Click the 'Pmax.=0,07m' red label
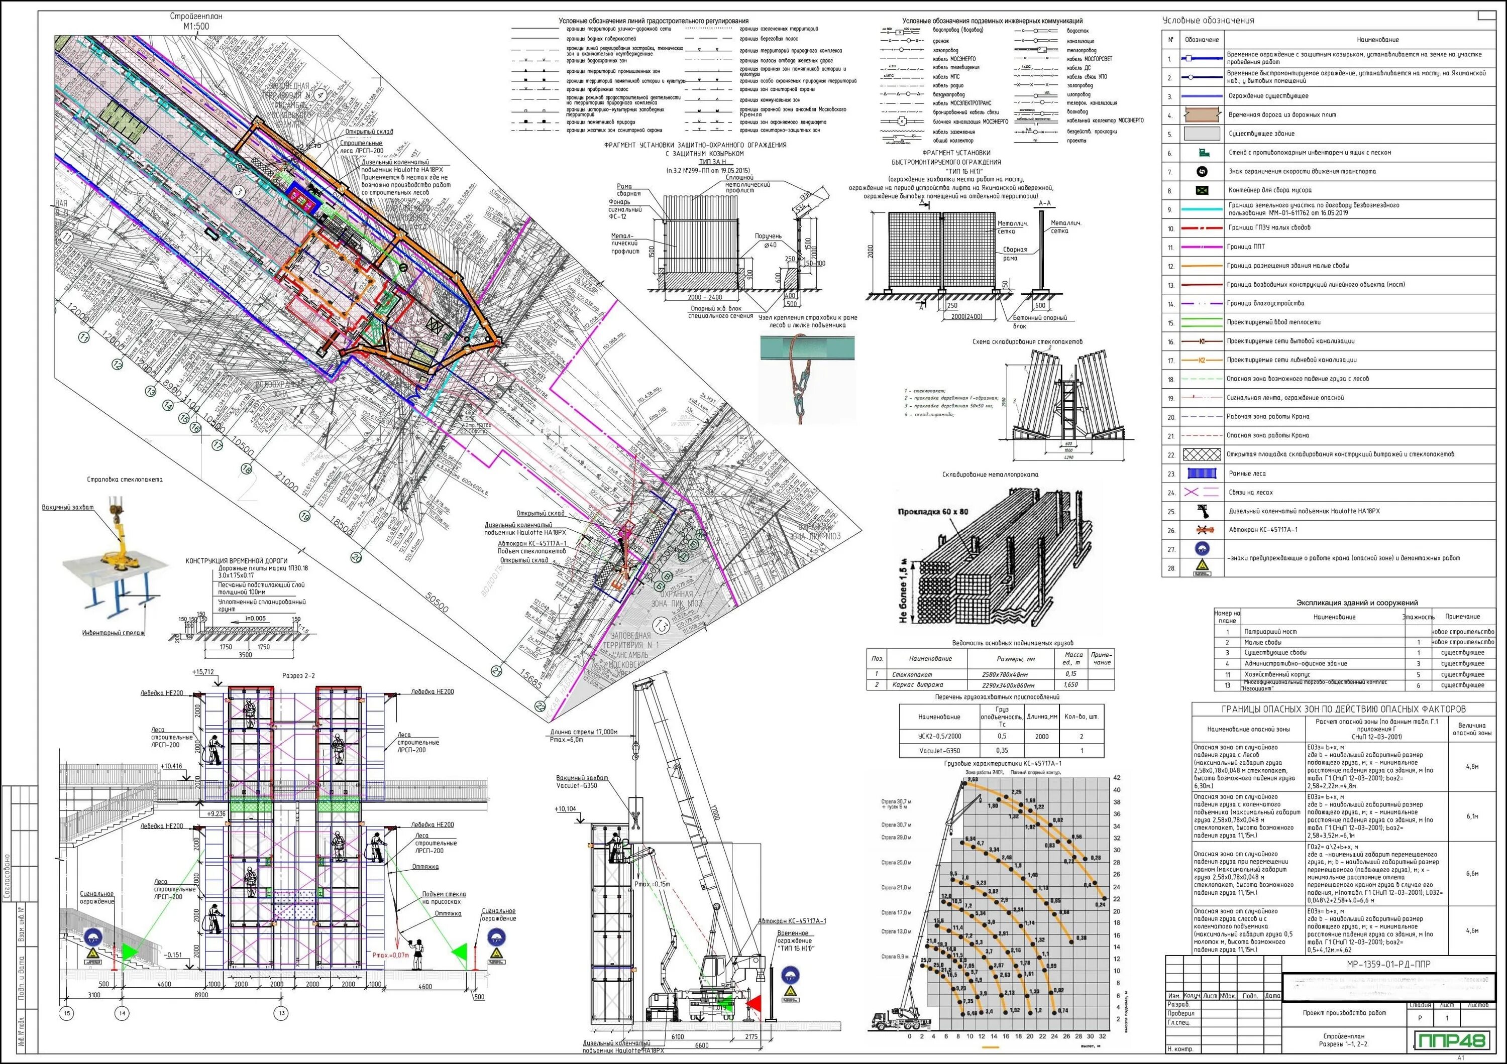 [x=390, y=955]
